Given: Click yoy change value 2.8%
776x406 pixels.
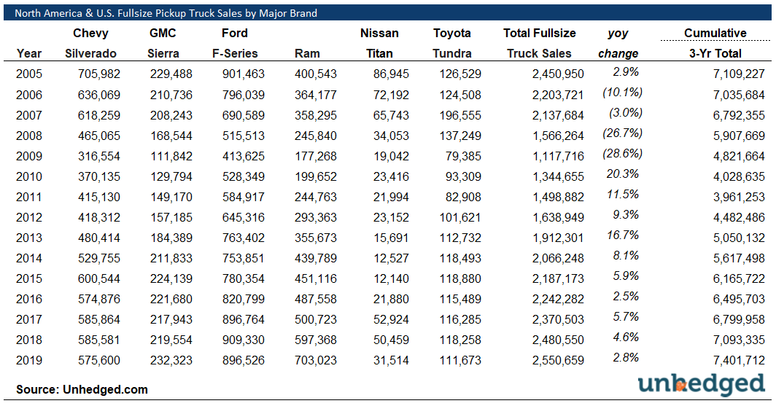Looking at the screenshot, I should coord(626,358).
